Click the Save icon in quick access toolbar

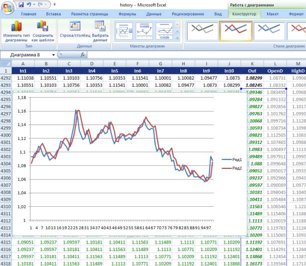point(22,4)
